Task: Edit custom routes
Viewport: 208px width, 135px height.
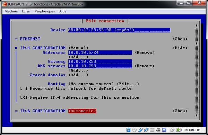Action: [x=128, y=84]
